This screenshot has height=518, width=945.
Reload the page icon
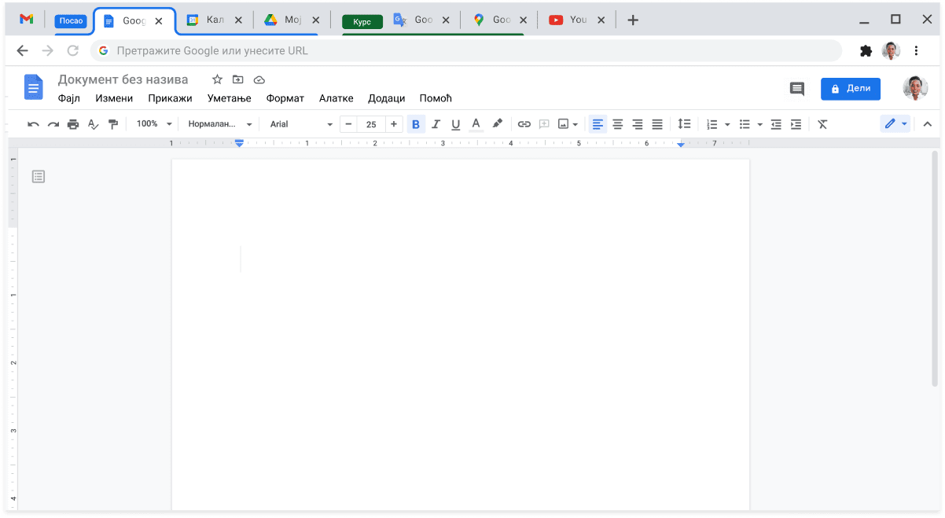click(x=73, y=51)
